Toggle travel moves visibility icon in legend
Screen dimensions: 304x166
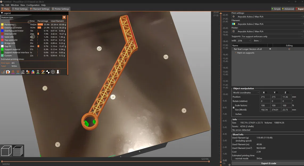click(3, 72)
